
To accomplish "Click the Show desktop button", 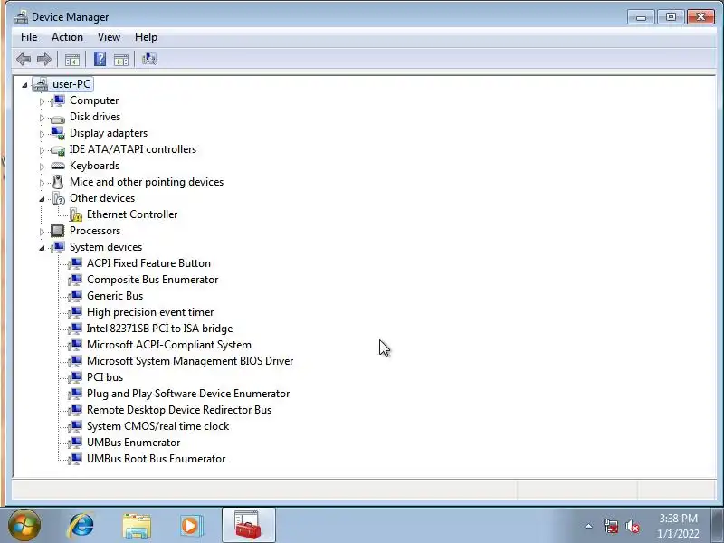I will (718, 525).
